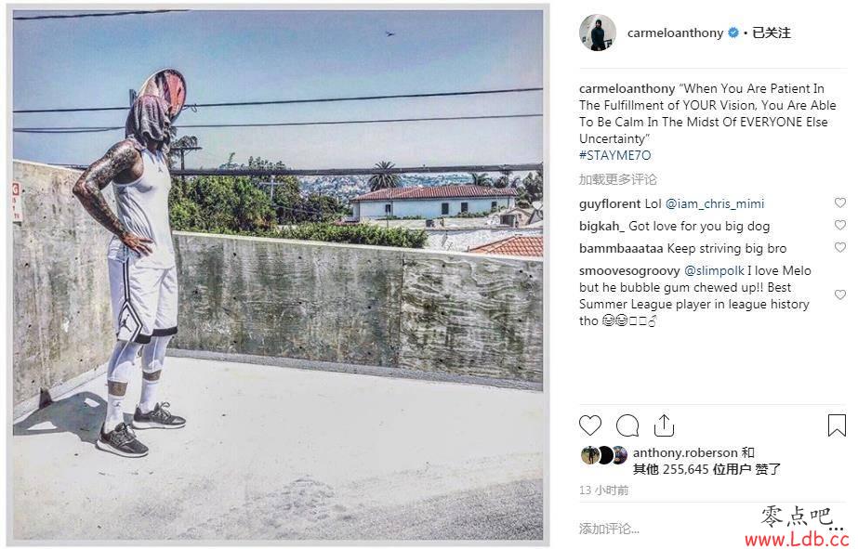Open the guyflorent username
This screenshot has width=858, height=549.
[610, 204]
